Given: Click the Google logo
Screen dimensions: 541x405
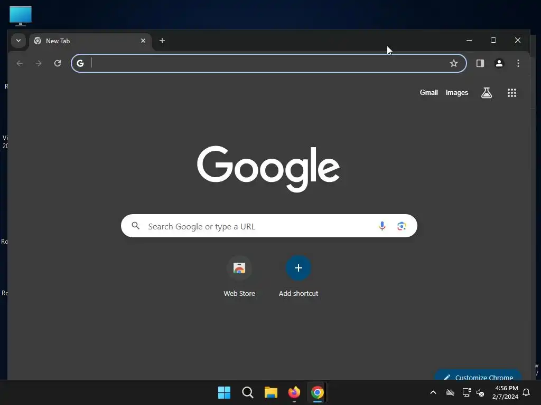Looking at the screenshot, I should click(268, 169).
